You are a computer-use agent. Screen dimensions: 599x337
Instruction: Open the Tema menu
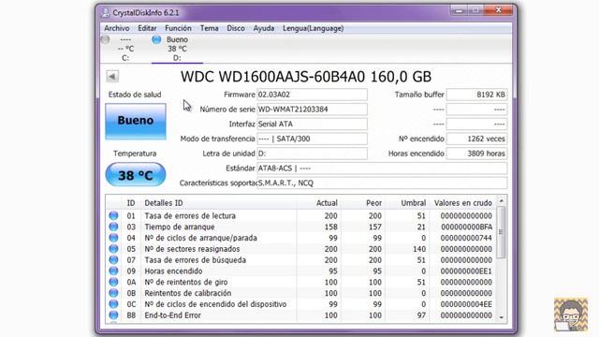coord(210,28)
